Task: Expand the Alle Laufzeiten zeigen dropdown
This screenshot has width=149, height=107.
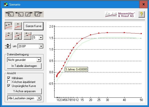Action: (39, 98)
